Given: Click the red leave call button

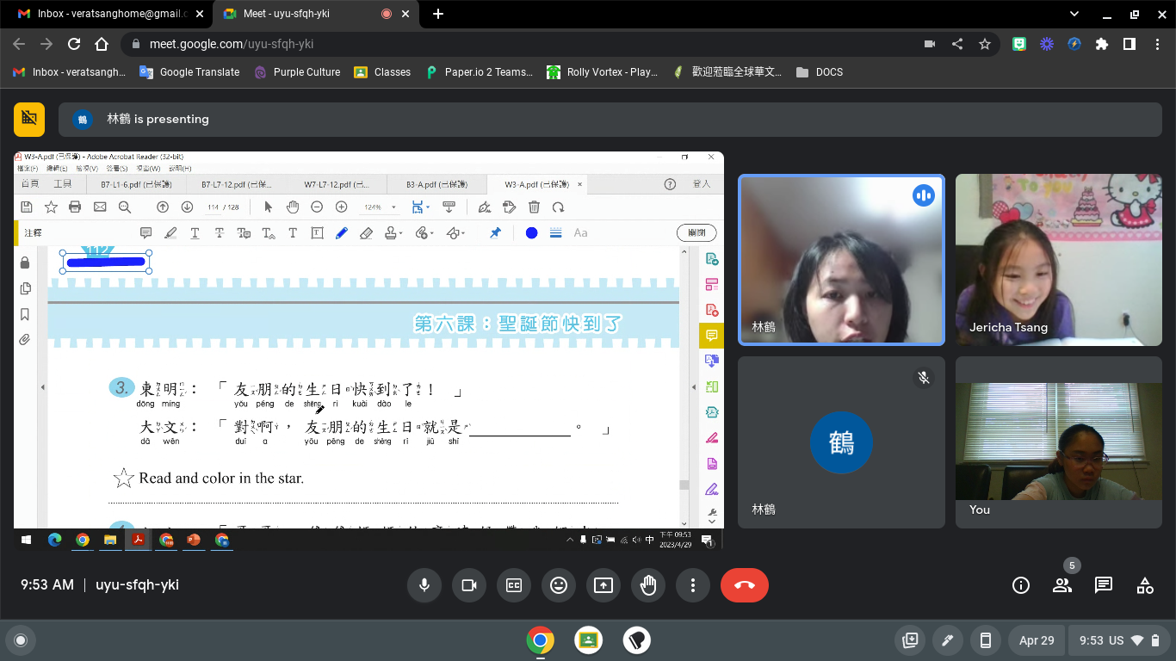Looking at the screenshot, I should [x=745, y=585].
